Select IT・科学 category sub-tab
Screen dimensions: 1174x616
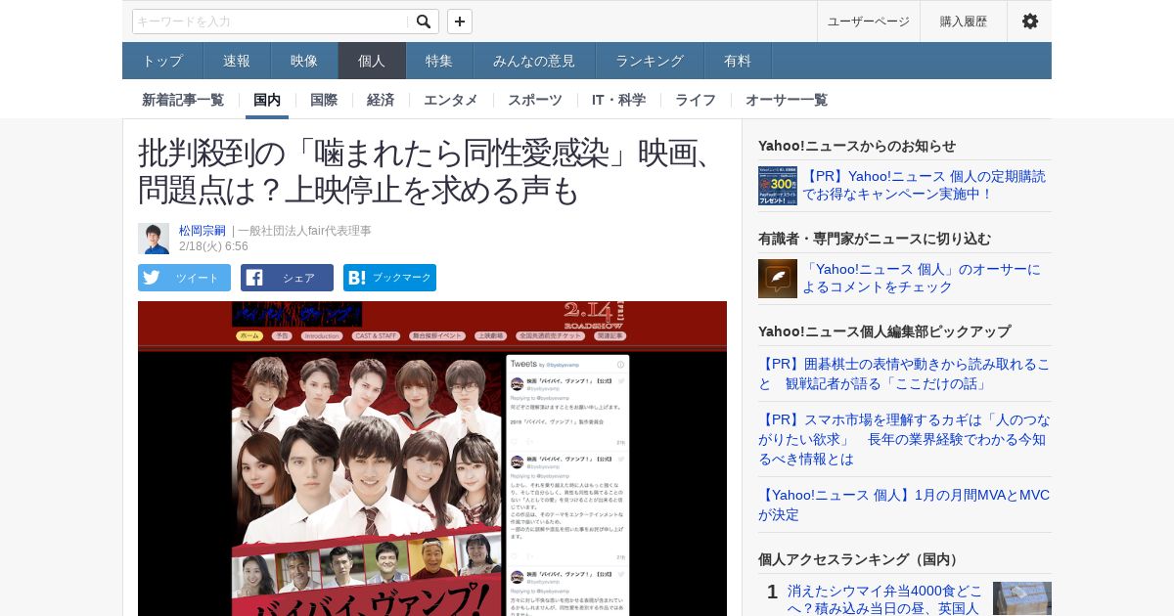[618, 100]
